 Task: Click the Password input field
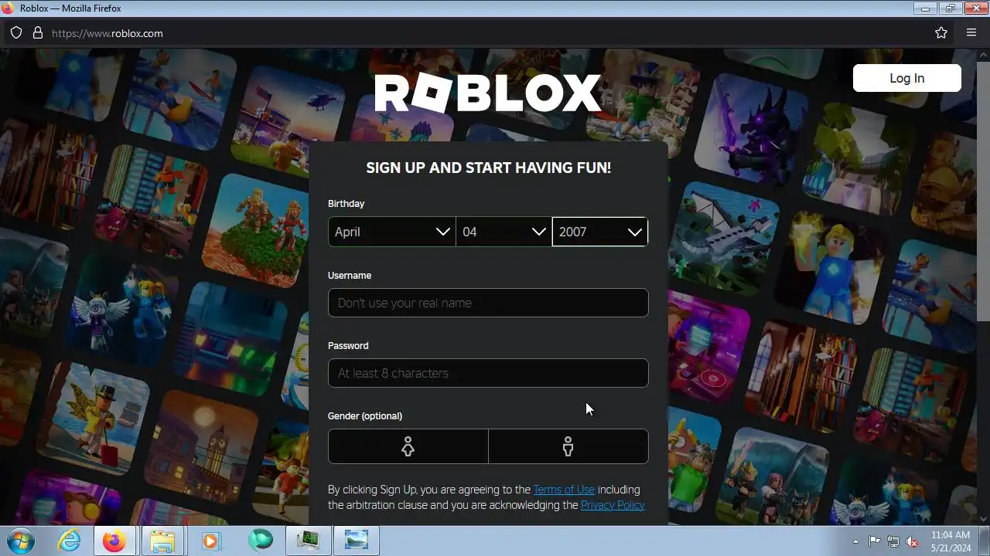click(x=488, y=373)
